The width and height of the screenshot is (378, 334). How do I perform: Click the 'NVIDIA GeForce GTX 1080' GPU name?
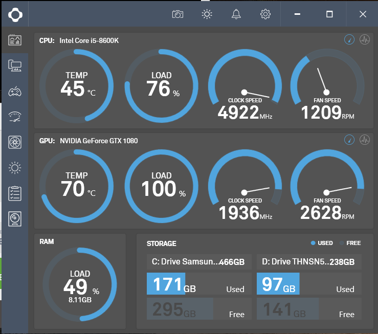click(99, 141)
